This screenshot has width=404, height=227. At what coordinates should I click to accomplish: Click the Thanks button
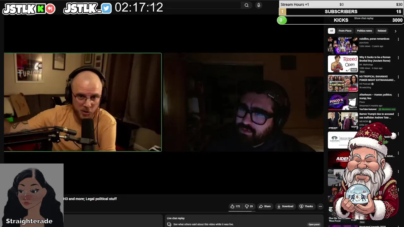click(x=306, y=206)
